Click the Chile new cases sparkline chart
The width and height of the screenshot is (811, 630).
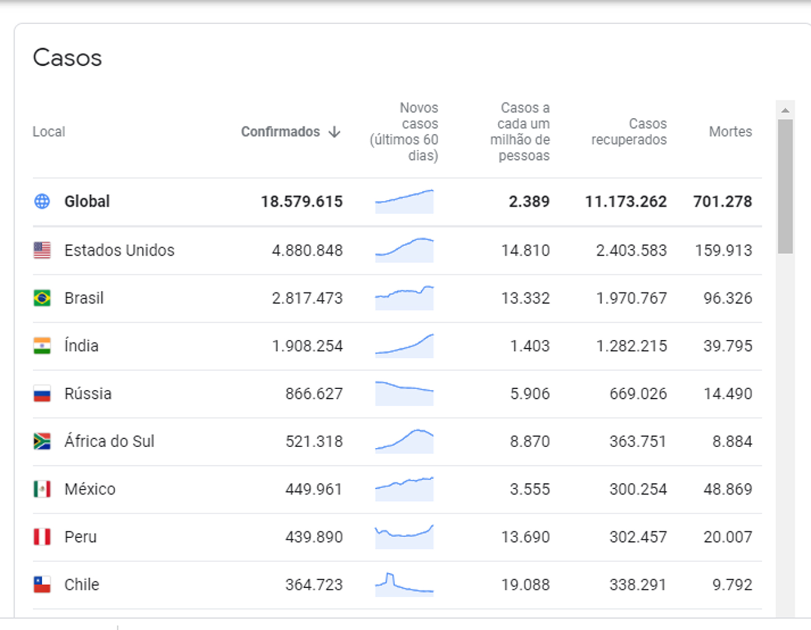point(404,585)
